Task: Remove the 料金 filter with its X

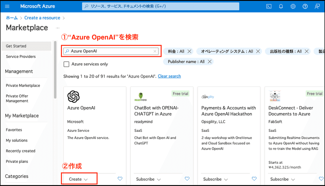Action: pyautogui.click(x=189, y=51)
